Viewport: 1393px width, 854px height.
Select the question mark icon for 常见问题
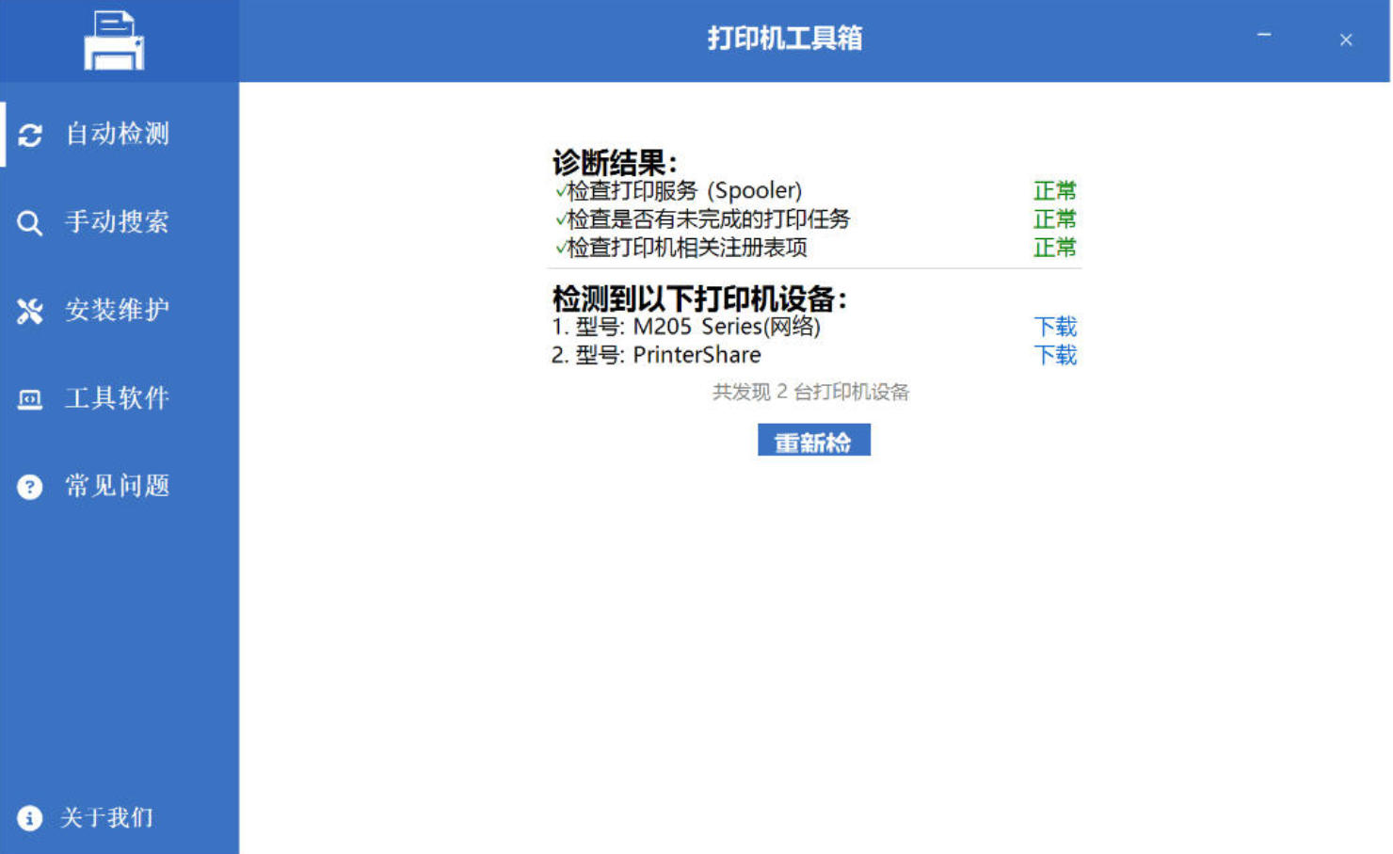point(29,487)
